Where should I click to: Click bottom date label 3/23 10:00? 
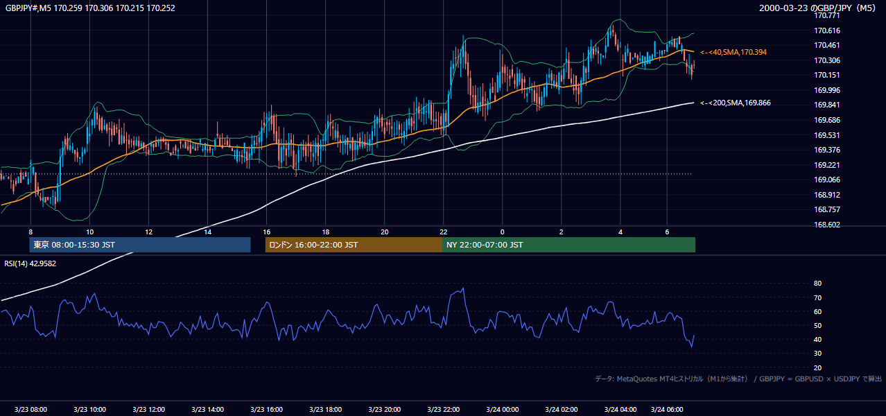coord(89,410)
